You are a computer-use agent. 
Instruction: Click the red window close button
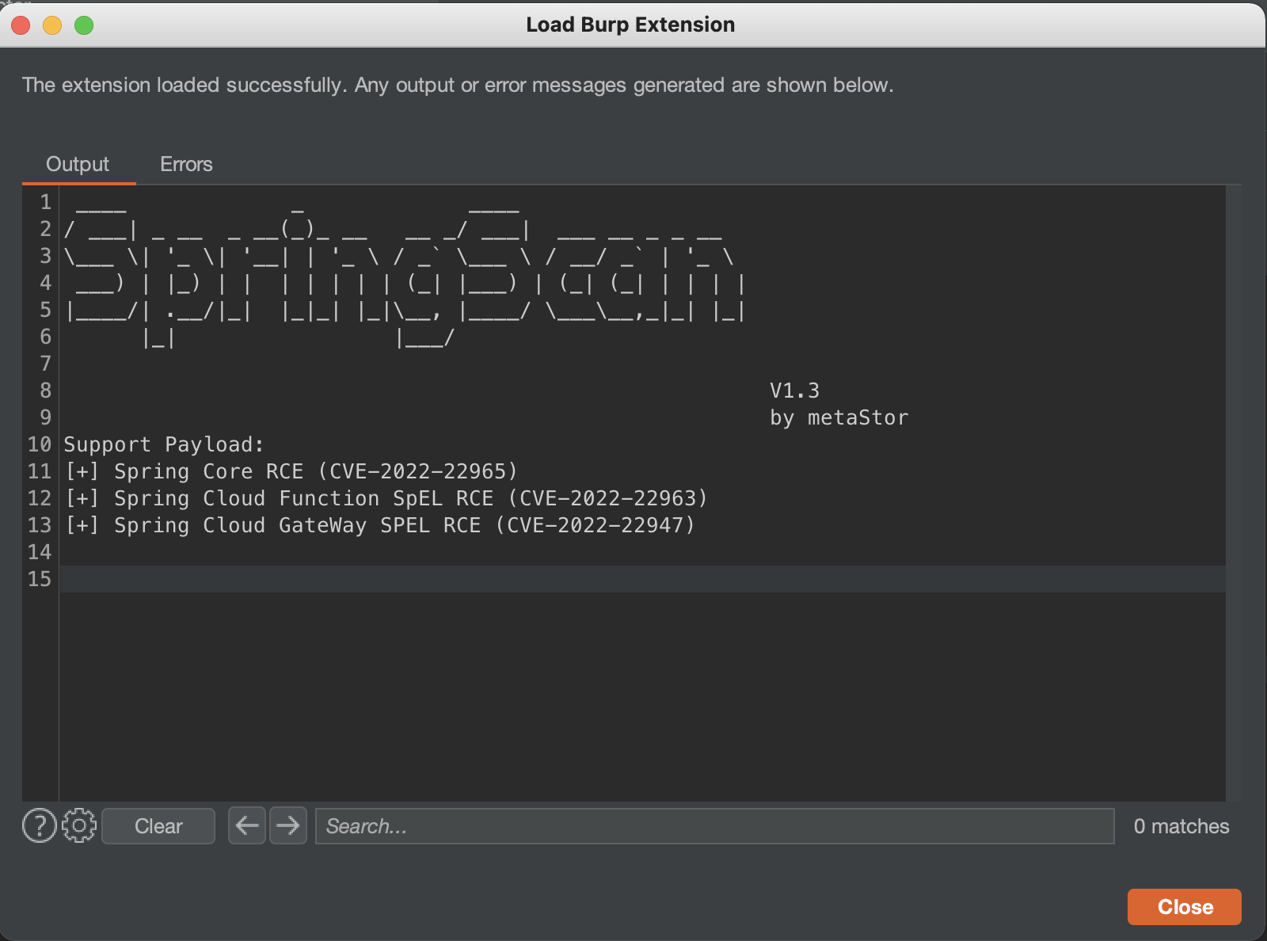pyautogui.click(x=21, y=25)
